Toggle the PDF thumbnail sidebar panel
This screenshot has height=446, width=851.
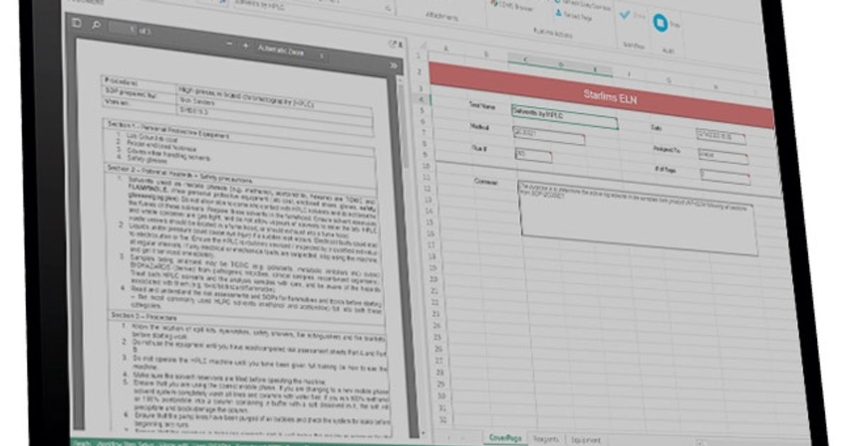point(77,23)
